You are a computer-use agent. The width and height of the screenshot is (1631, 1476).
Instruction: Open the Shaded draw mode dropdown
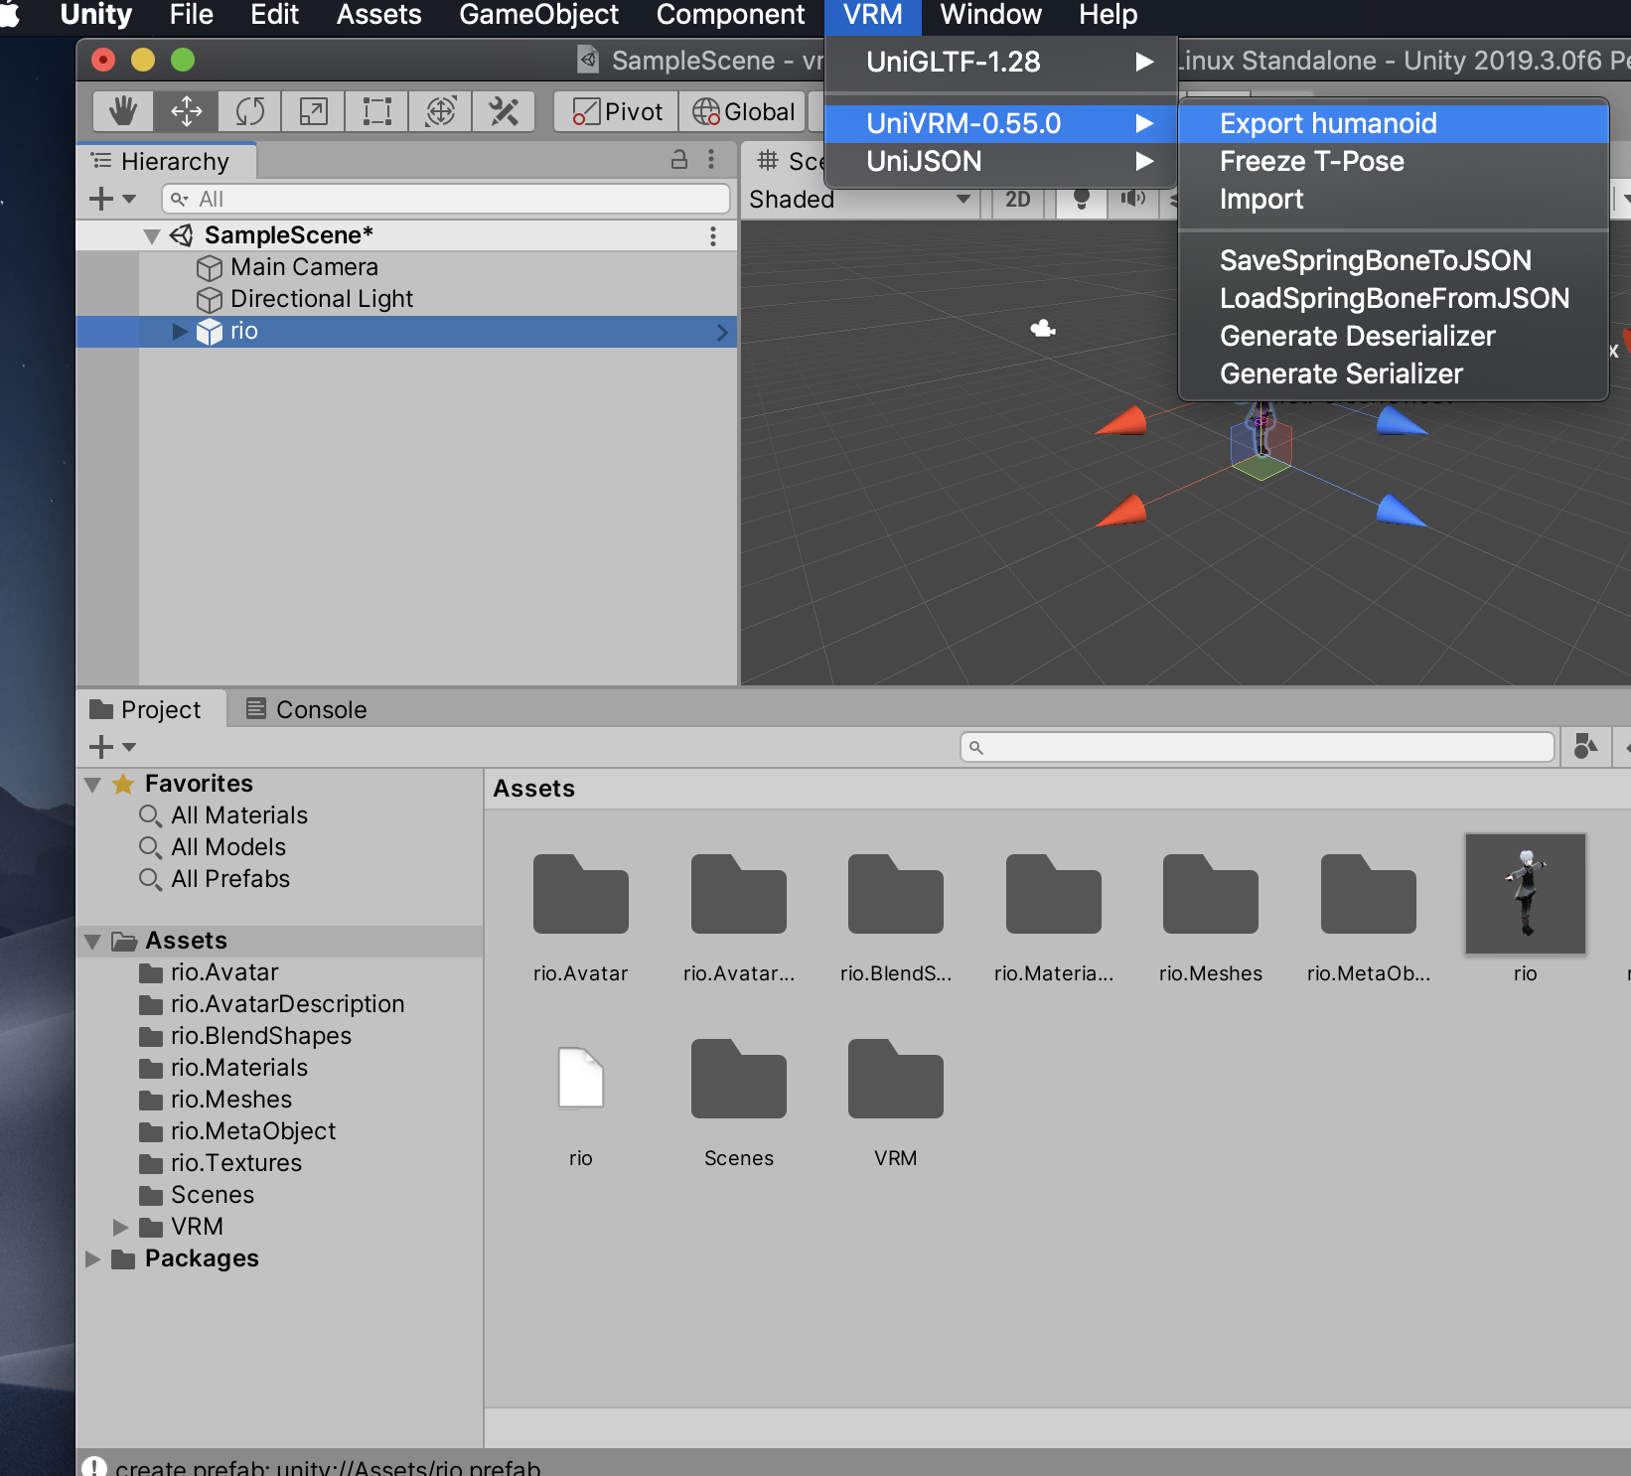859,199
